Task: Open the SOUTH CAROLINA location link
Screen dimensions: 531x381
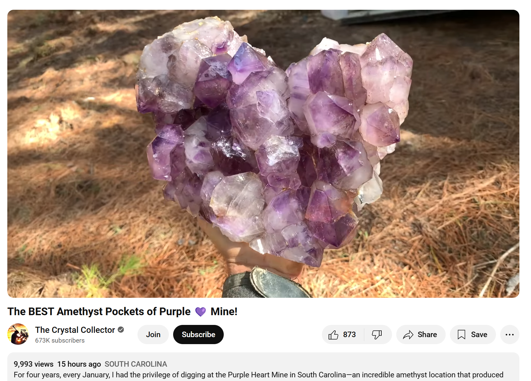Action: 136,364
